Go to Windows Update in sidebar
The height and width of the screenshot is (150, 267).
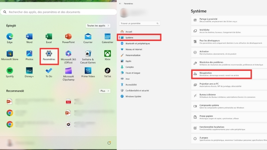click(133, 96)
